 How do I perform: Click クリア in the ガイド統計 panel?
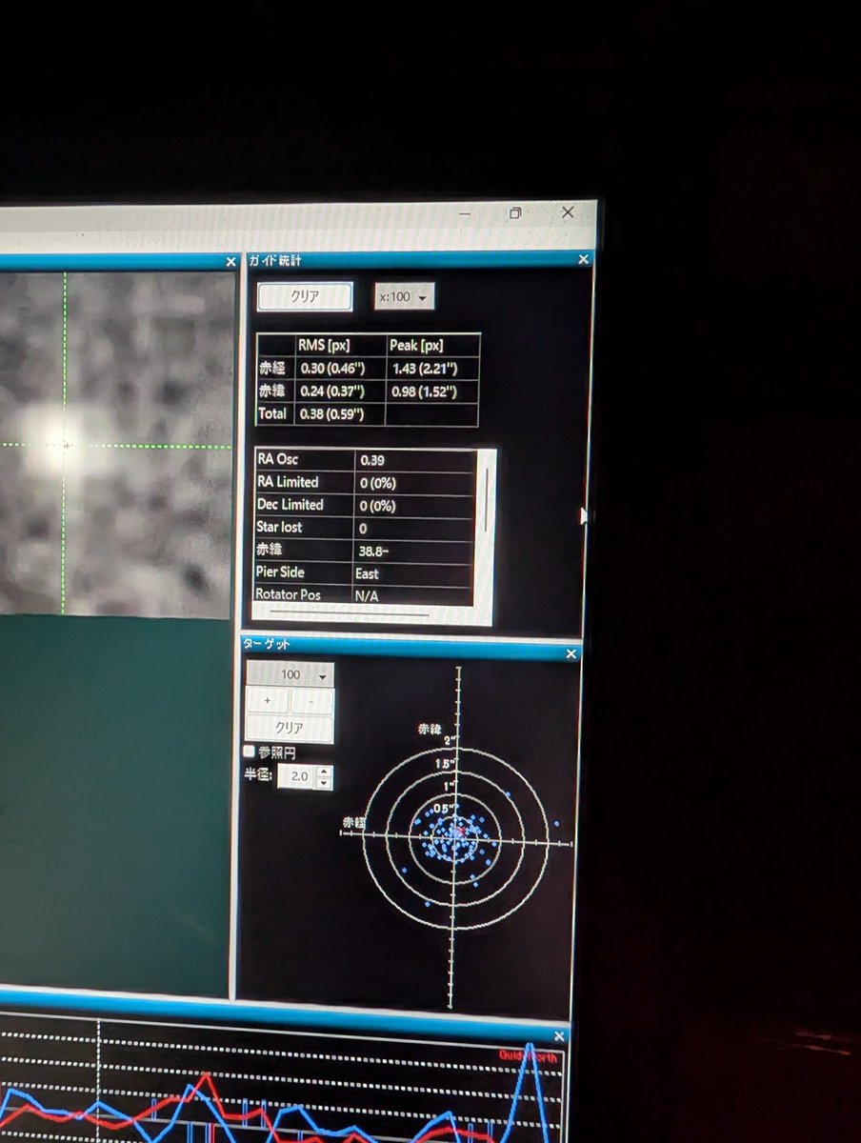[x=305, y=296]
